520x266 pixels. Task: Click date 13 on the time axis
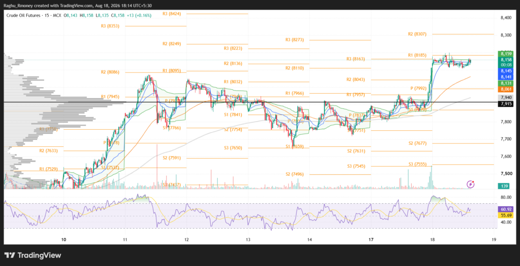248,240
